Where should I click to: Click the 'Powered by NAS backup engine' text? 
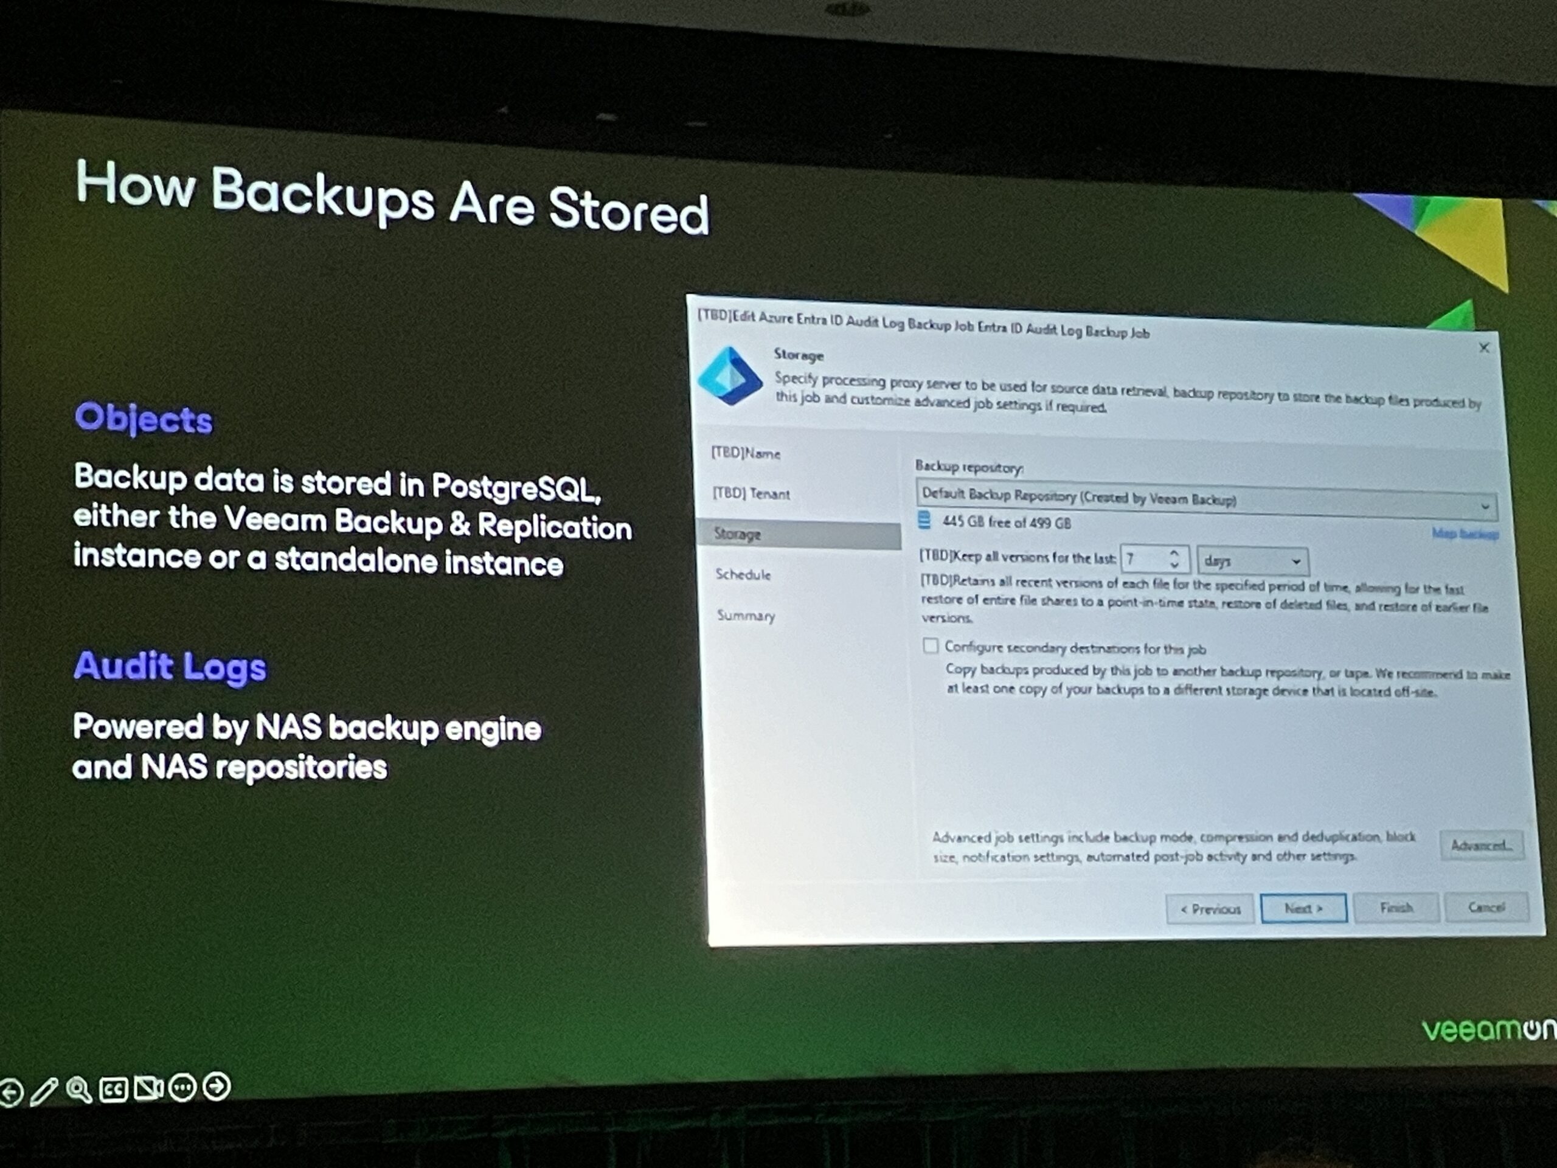(x=307, y=728)
